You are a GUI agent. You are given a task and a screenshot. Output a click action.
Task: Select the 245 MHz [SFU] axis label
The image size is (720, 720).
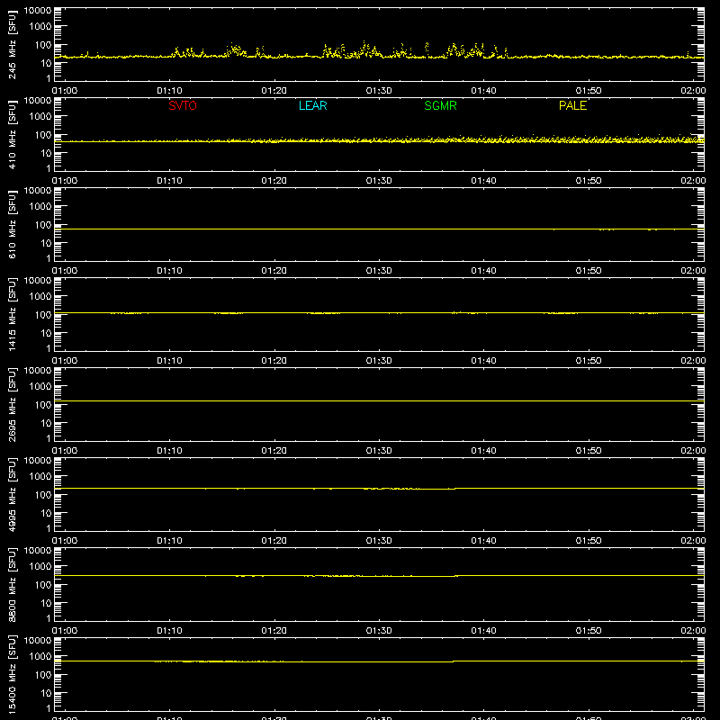pos(13,44)
